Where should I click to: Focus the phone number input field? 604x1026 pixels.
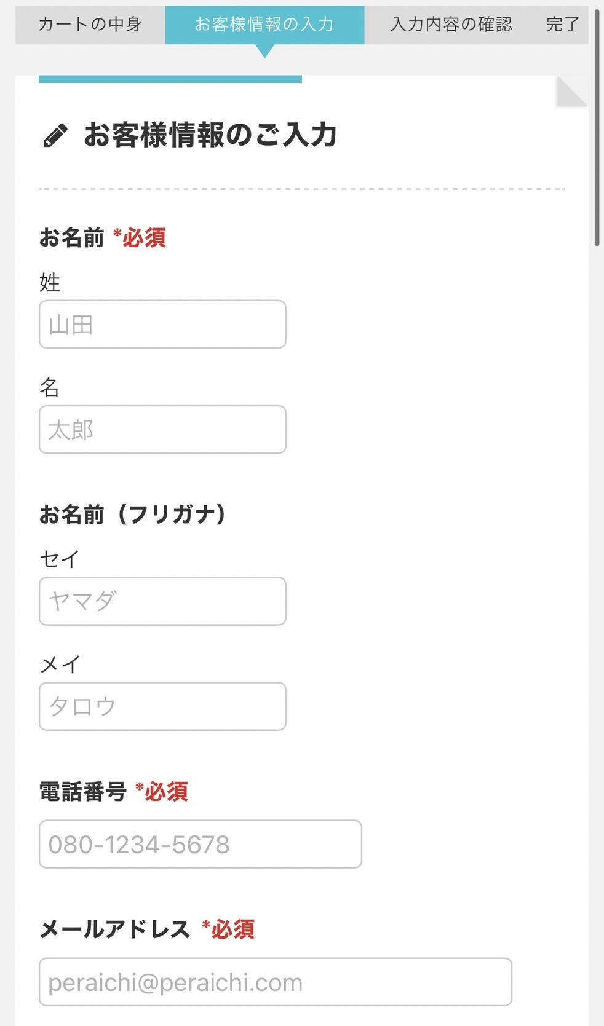tap(201, 844)
